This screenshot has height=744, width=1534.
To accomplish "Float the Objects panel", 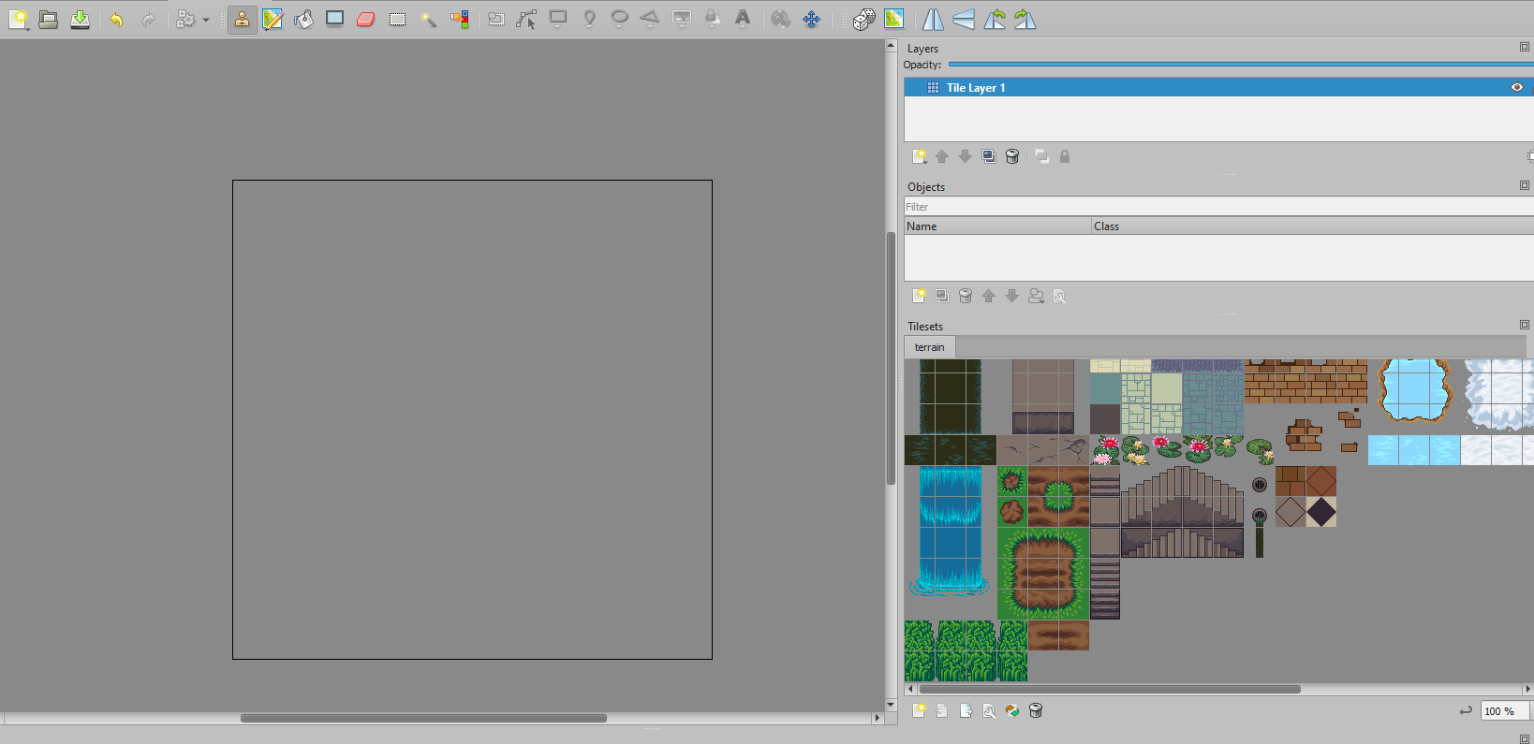I will pos(1525,185).
